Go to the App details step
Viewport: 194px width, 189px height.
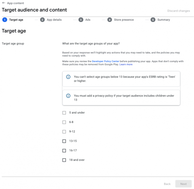[x=54, y=20]
